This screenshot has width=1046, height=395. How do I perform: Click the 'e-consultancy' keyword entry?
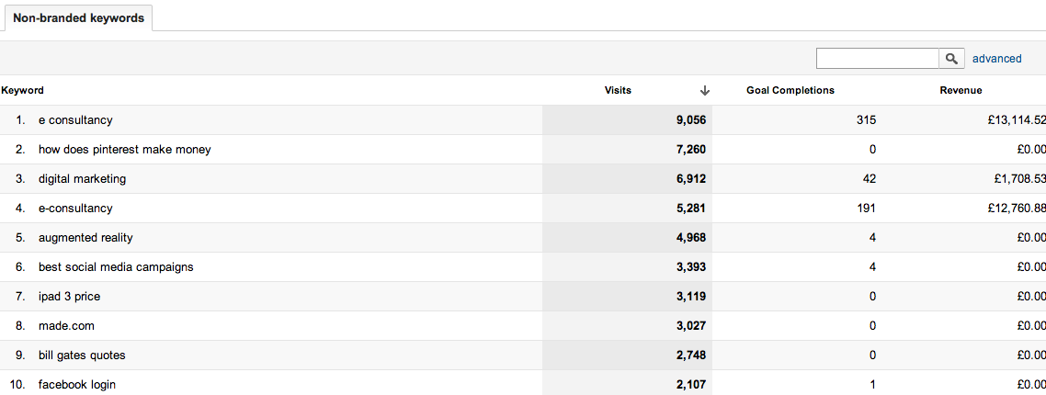click(75, 209)
